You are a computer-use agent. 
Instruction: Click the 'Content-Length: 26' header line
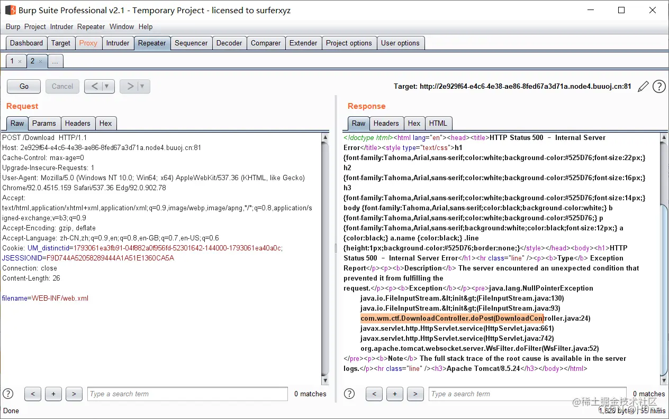(31, 278)
